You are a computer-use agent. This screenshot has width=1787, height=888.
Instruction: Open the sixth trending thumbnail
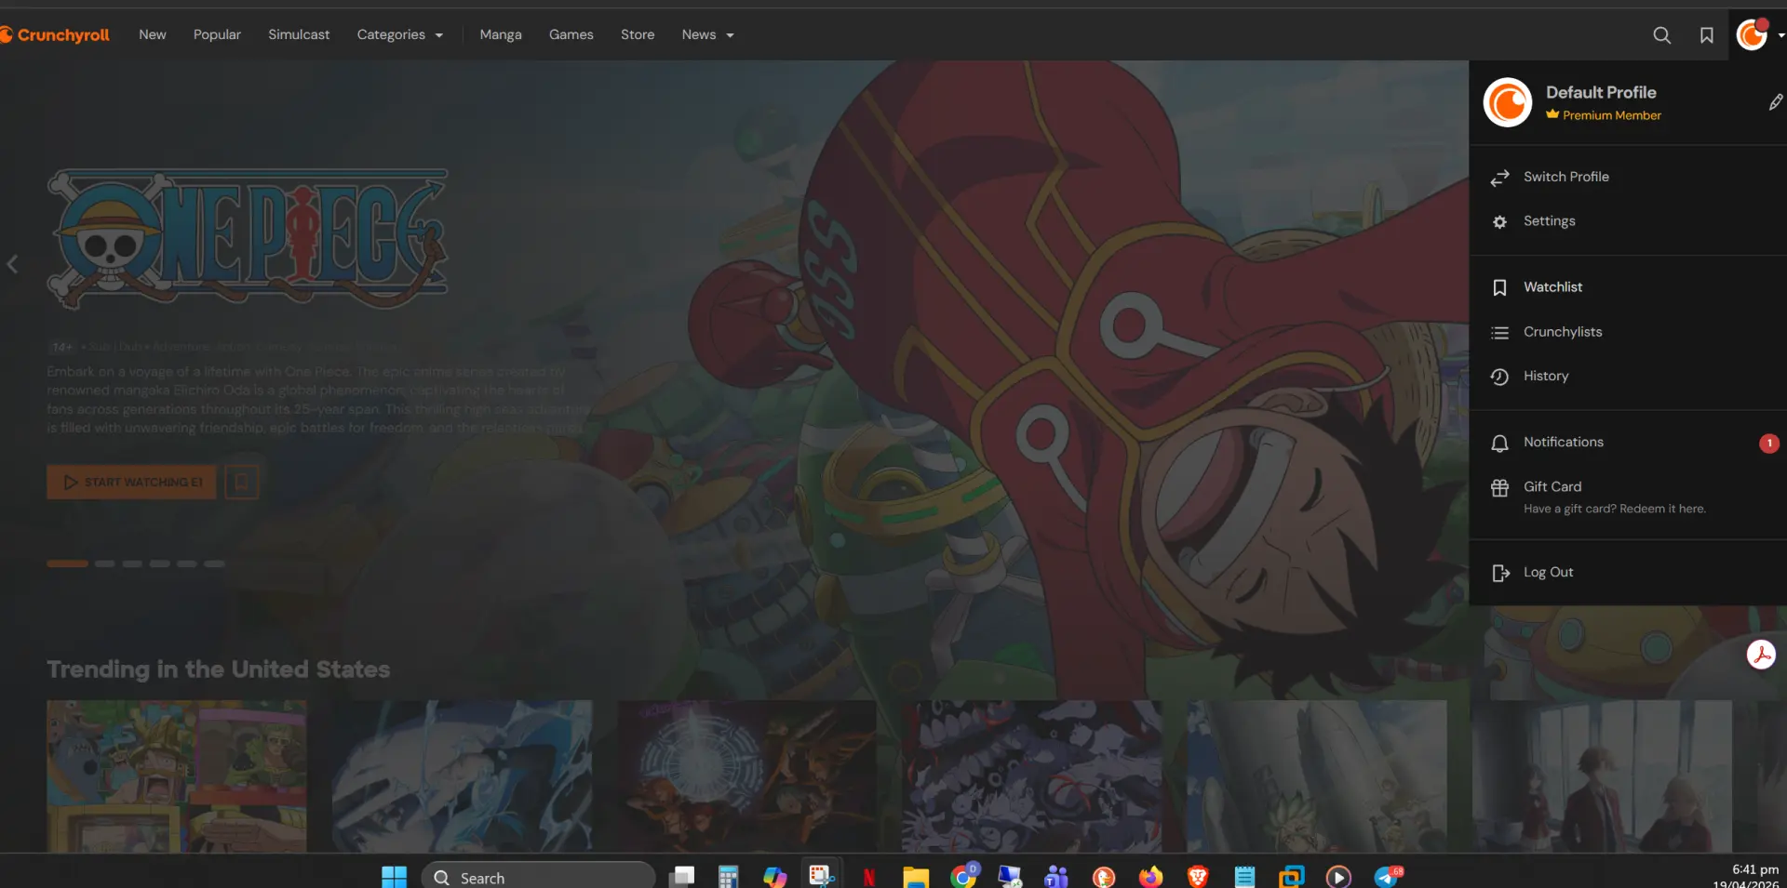pyautogui.click(x=1602, y=776)
